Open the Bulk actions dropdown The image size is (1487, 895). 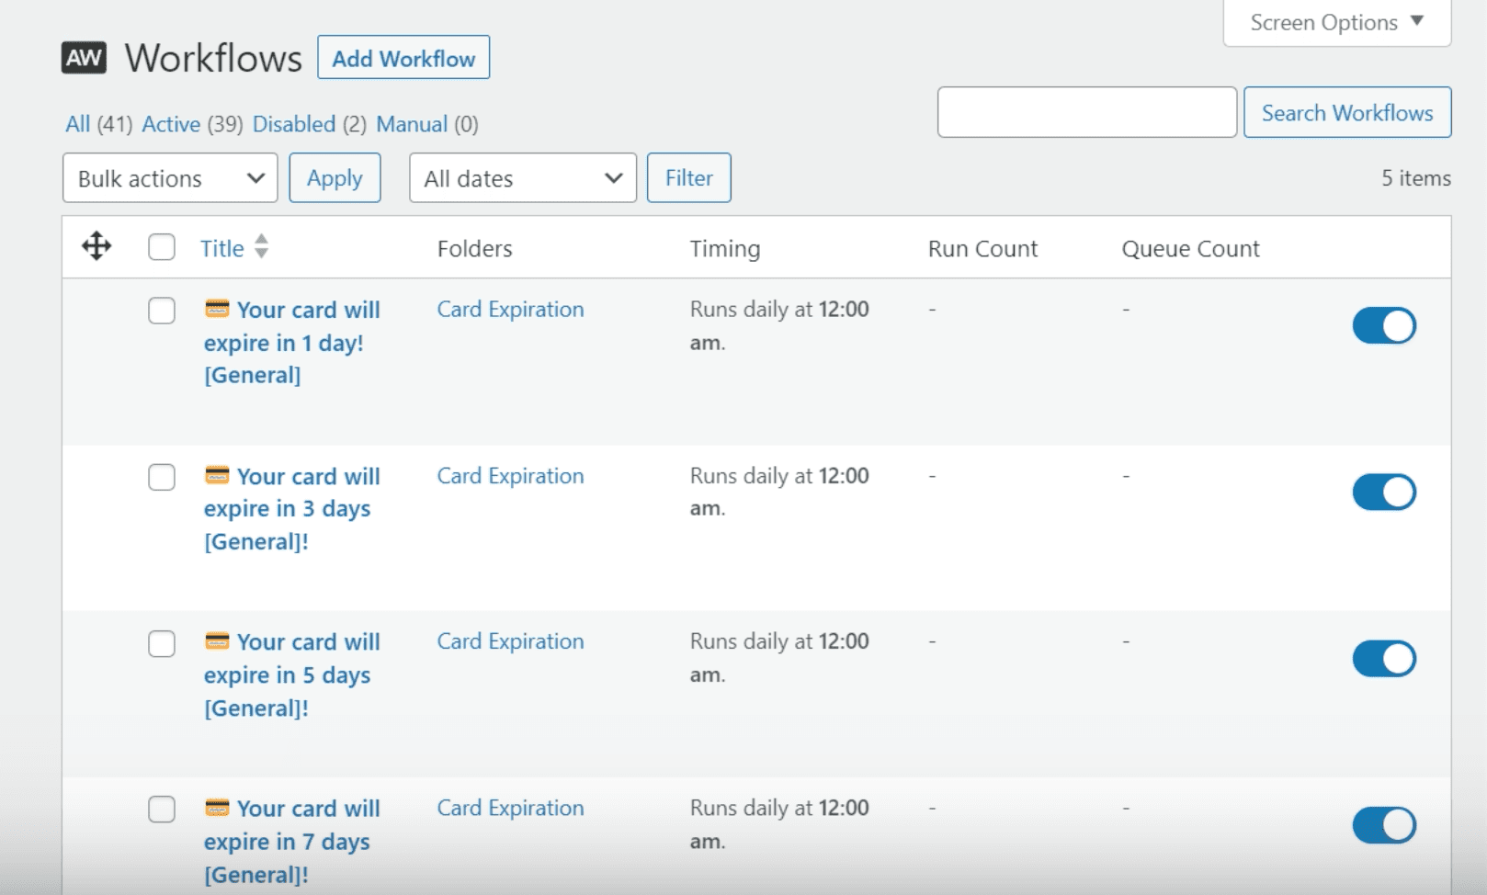click(x=170, y=178)
